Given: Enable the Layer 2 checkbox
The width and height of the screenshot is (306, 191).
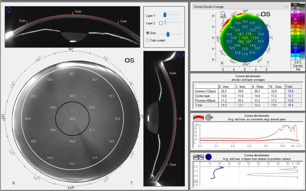Looking at the screenshot, I should click(x=161, y=23).
